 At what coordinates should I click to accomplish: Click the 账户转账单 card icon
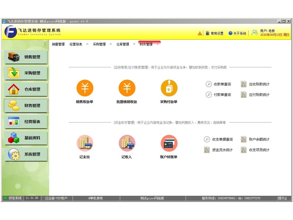169,144
